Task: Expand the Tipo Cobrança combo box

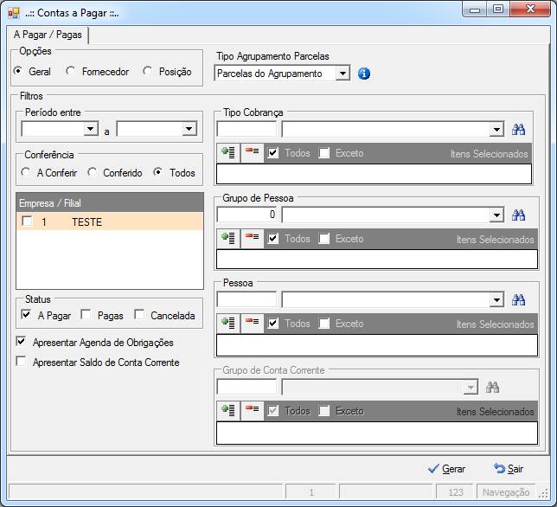Action: tap(496, 130)
